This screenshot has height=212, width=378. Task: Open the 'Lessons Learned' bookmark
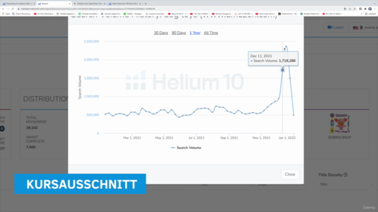coord(156,14)
